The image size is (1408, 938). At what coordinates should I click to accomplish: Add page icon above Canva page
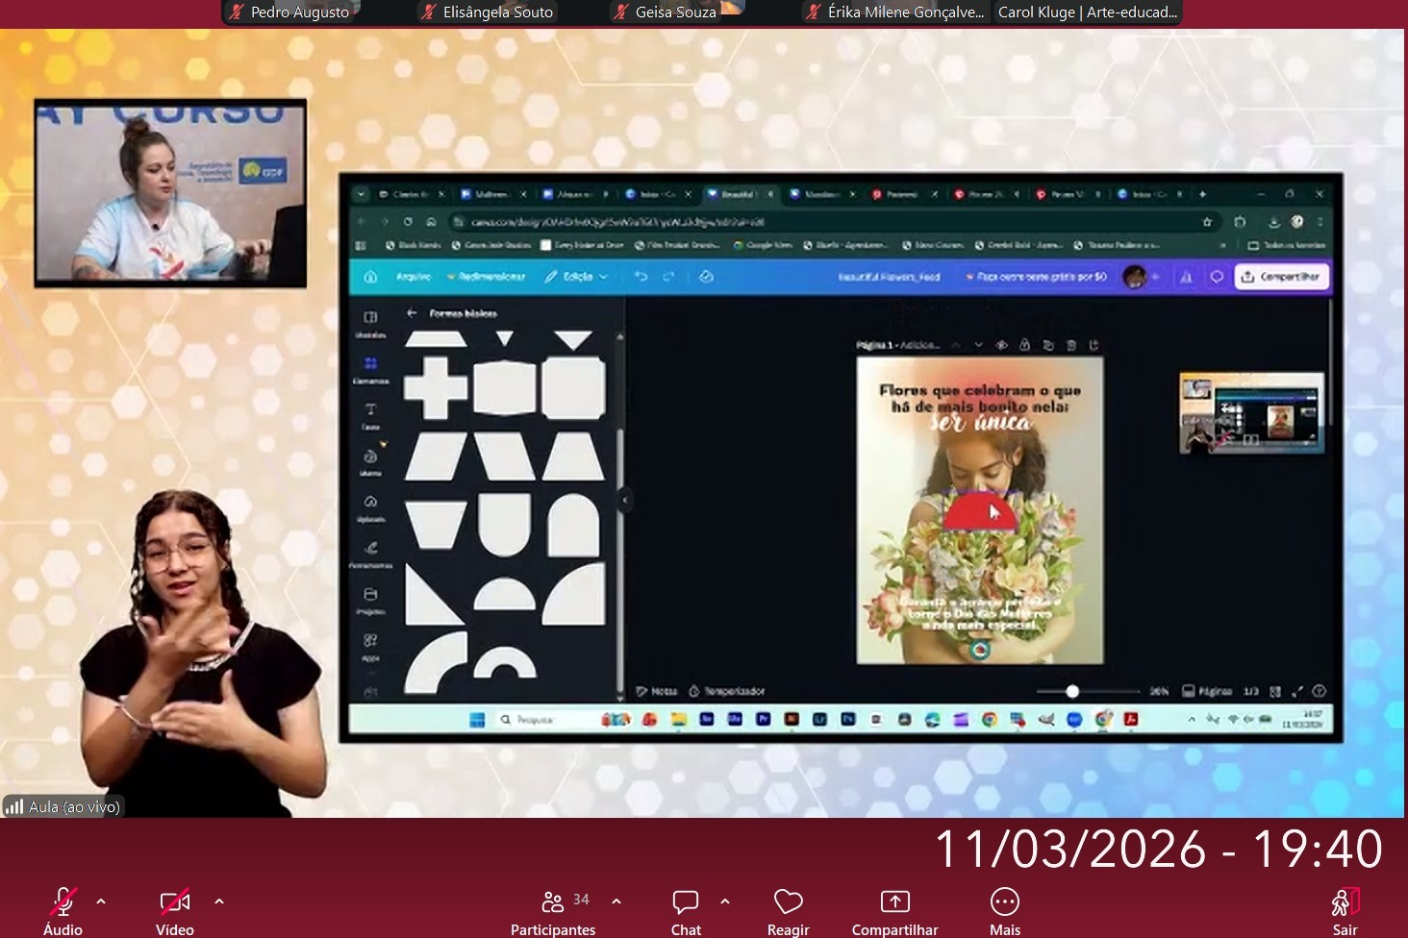1094,345
